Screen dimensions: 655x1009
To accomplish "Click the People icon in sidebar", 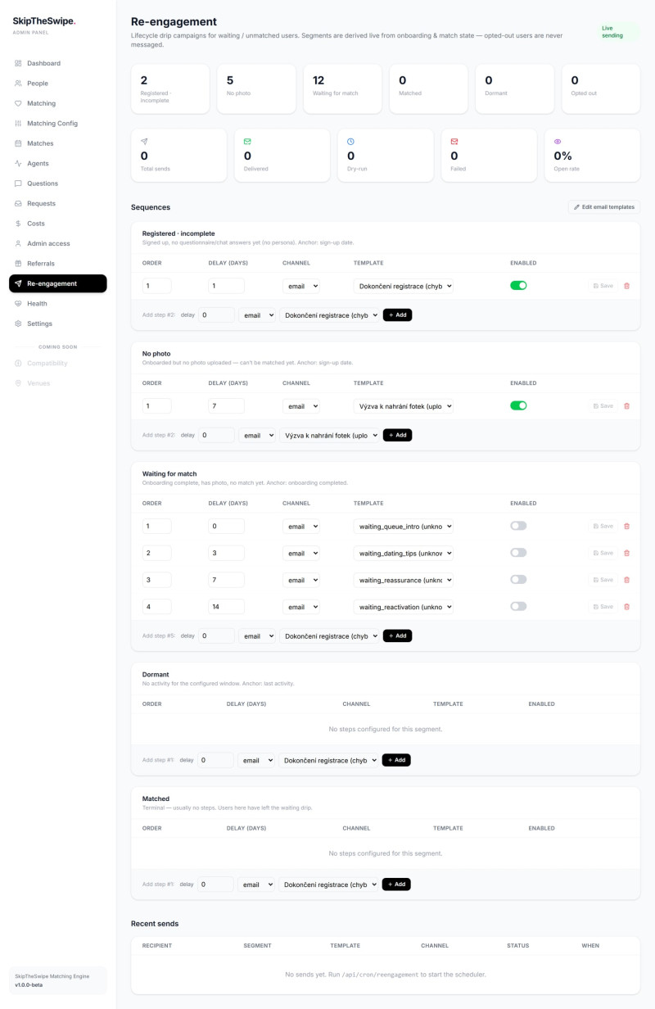I will click(x=18, y=84).
